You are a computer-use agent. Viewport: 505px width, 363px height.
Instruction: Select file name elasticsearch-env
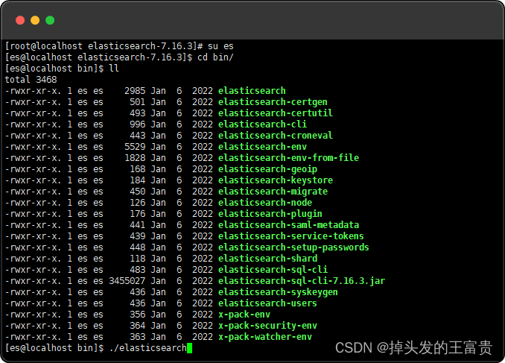(x=262, y=147)
